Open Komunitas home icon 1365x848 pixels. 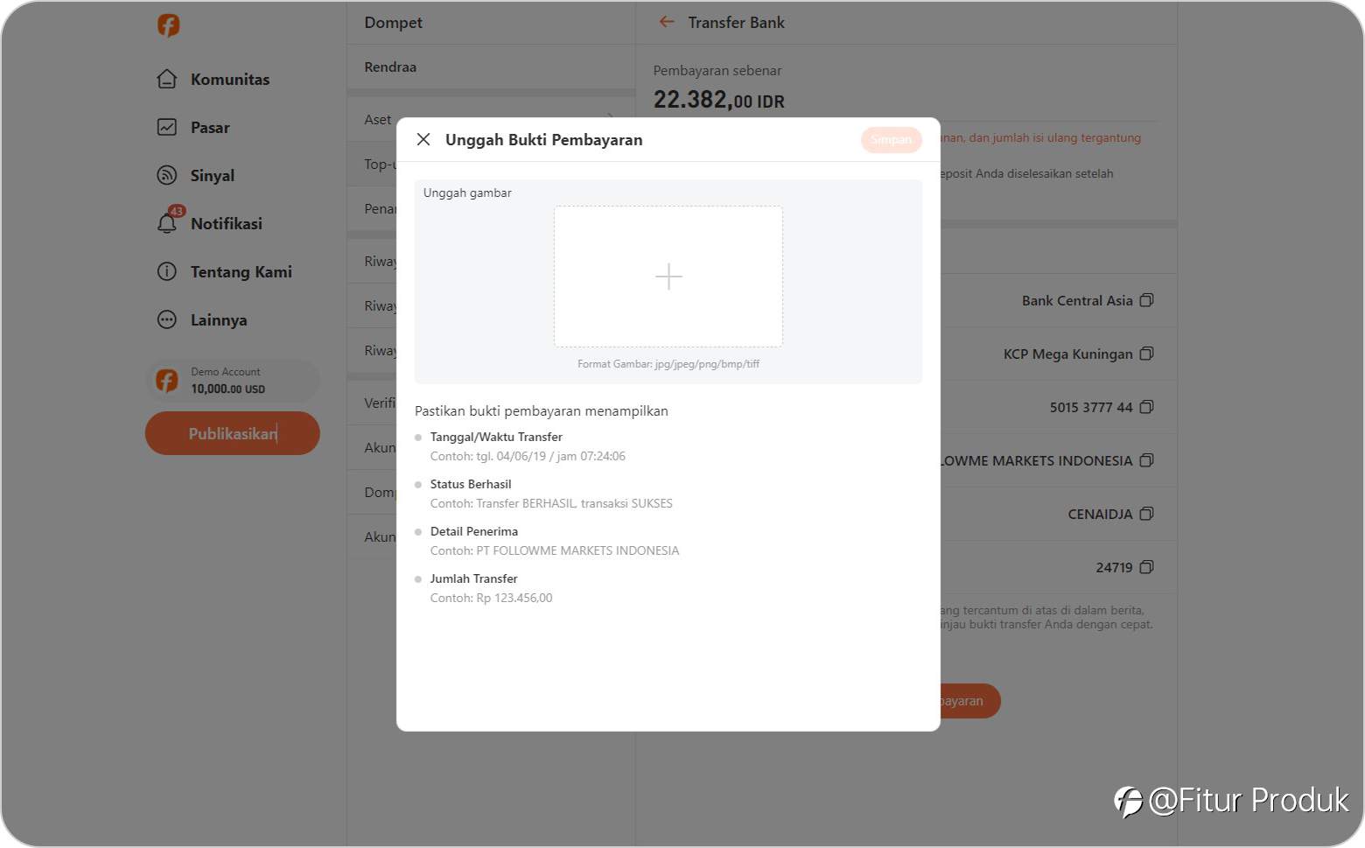pyautogui.click(x=166, y=79)
